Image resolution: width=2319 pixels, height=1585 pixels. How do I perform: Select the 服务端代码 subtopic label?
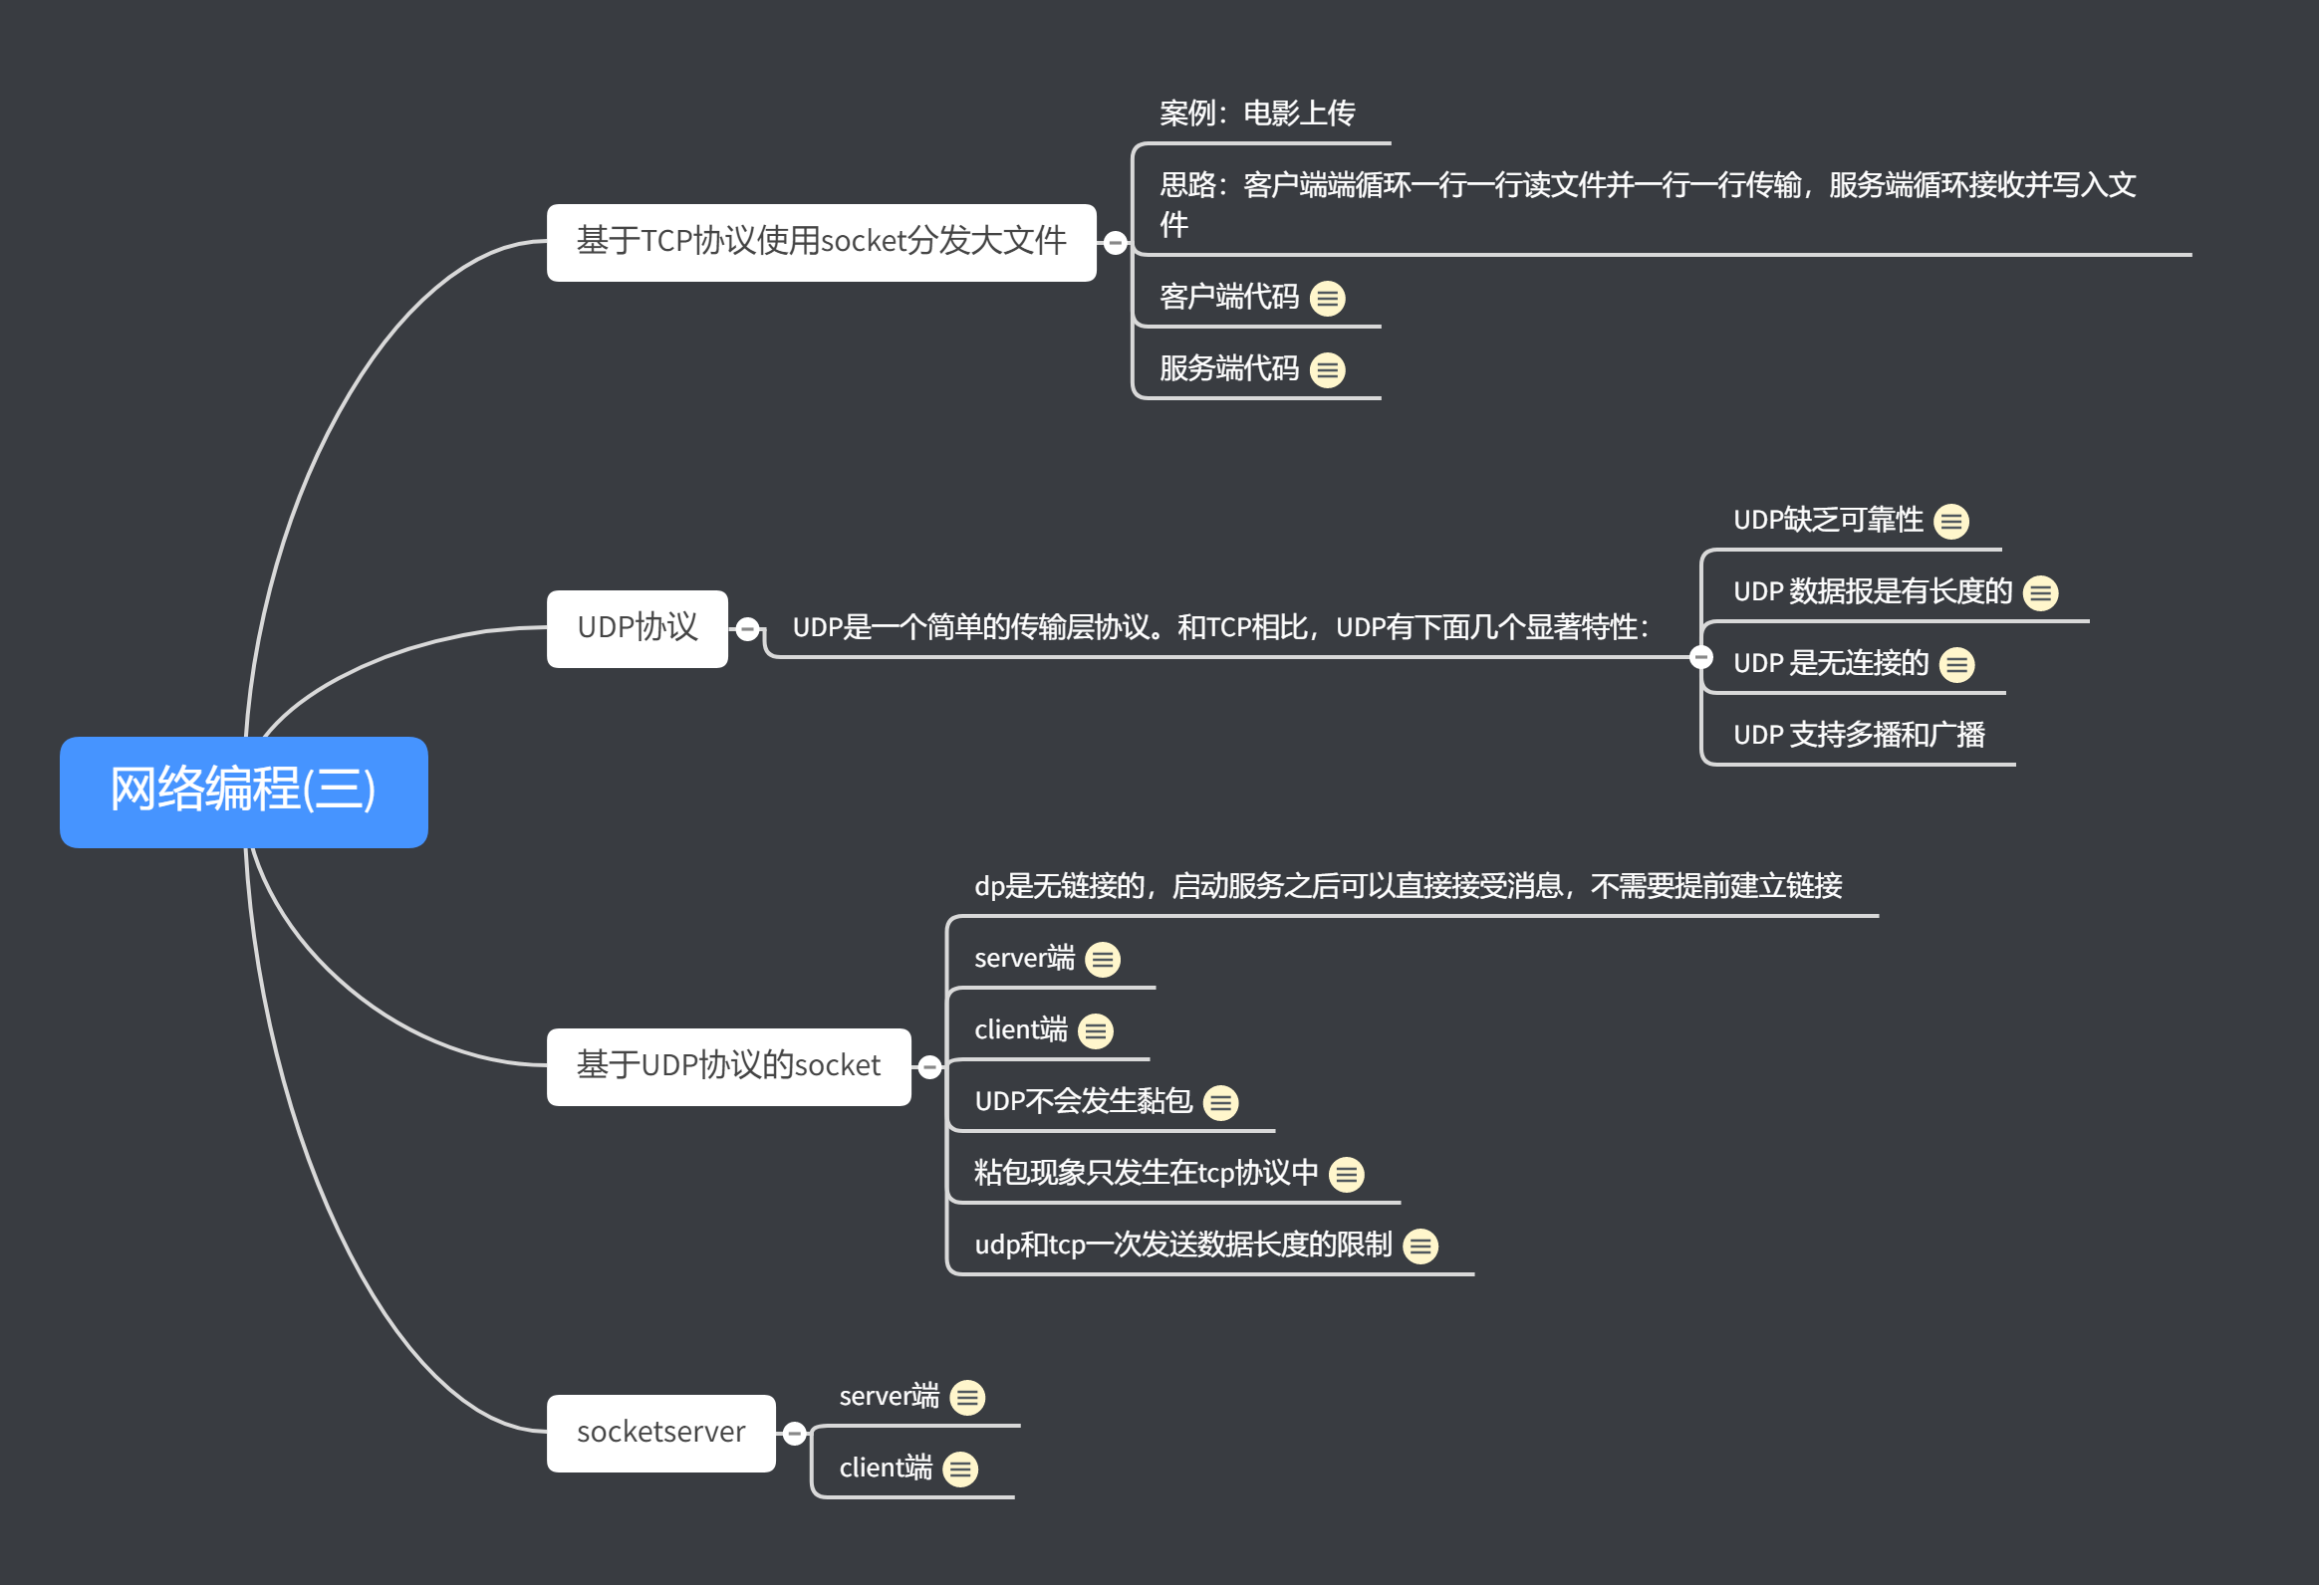pos(1228,369)
